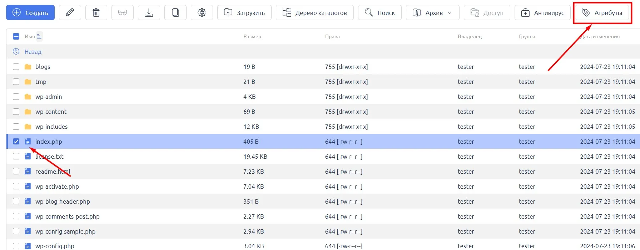
Task: Check the wp-config.php checkbox
Action: [x=16, y=246]
